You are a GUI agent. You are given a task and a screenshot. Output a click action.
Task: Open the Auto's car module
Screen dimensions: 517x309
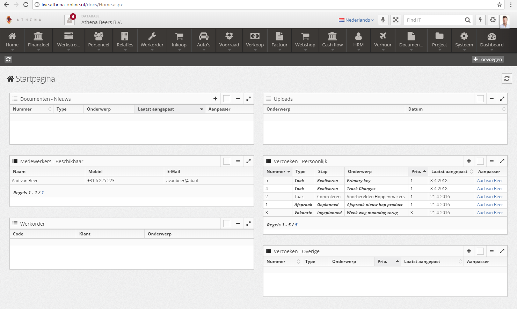(204, 40)
